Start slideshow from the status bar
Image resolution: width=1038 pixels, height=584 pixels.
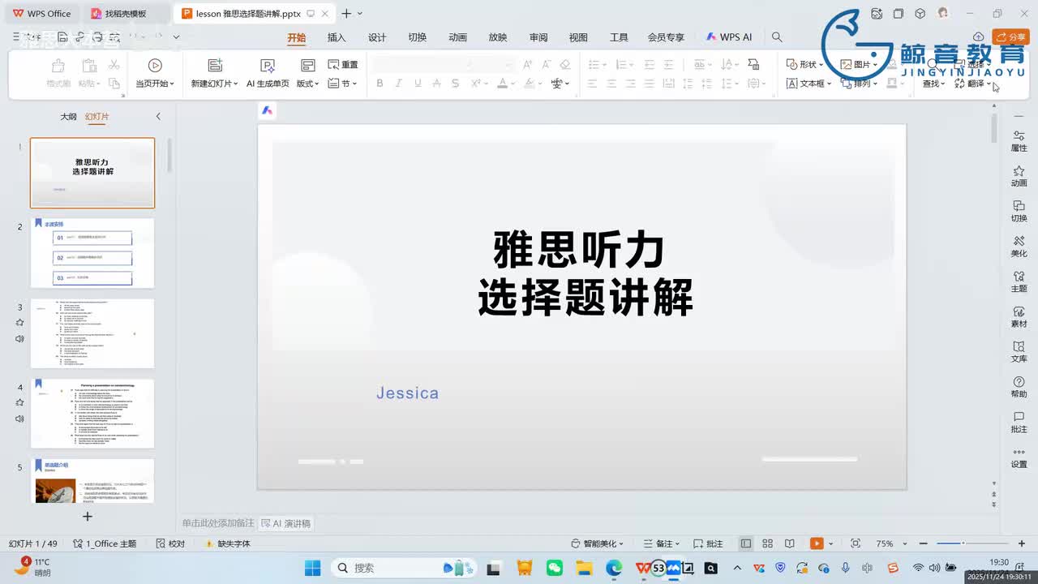coord(817,543)
